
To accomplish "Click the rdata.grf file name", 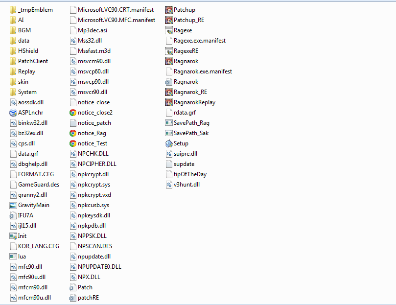I will click(x=185, y=113).
